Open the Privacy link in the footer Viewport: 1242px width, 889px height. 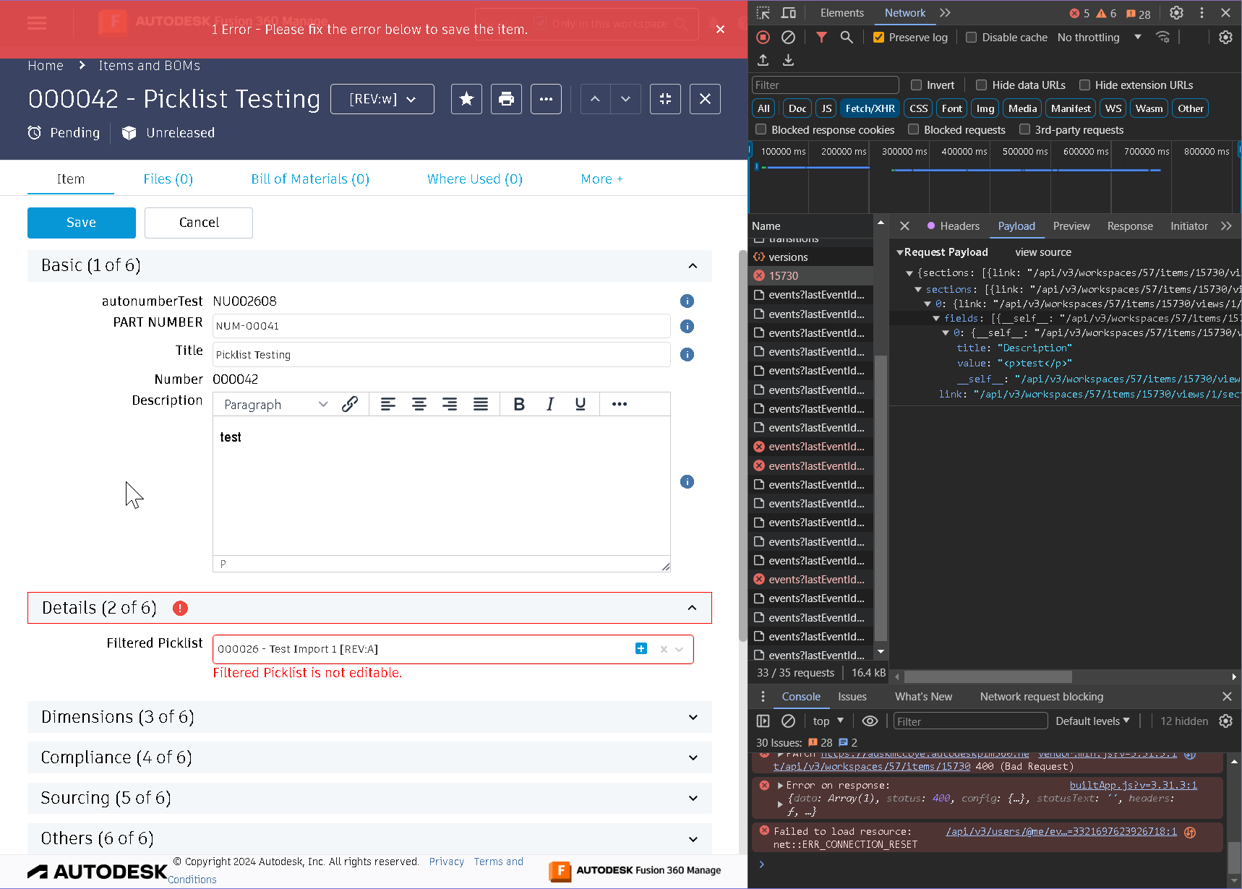pyautogui.click(x=446, y=862)
